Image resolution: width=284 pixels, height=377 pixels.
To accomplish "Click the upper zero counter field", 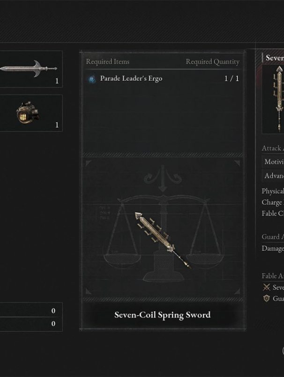I will pos(31,310).
